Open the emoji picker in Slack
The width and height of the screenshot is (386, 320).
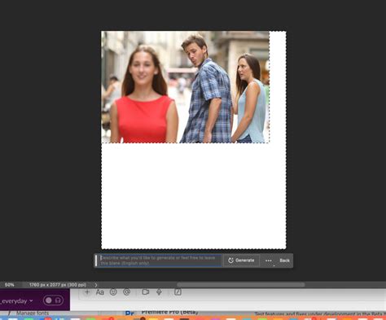point(113,292)
